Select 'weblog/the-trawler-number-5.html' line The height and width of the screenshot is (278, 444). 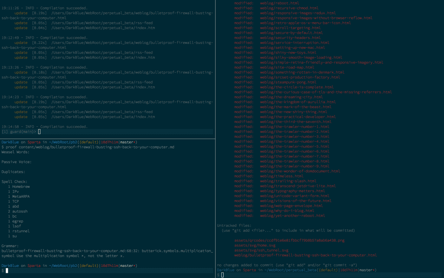[295, 146]
